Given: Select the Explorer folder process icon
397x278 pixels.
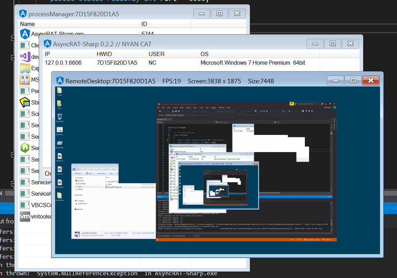Looking at the screenshot, I should point(25,68).
